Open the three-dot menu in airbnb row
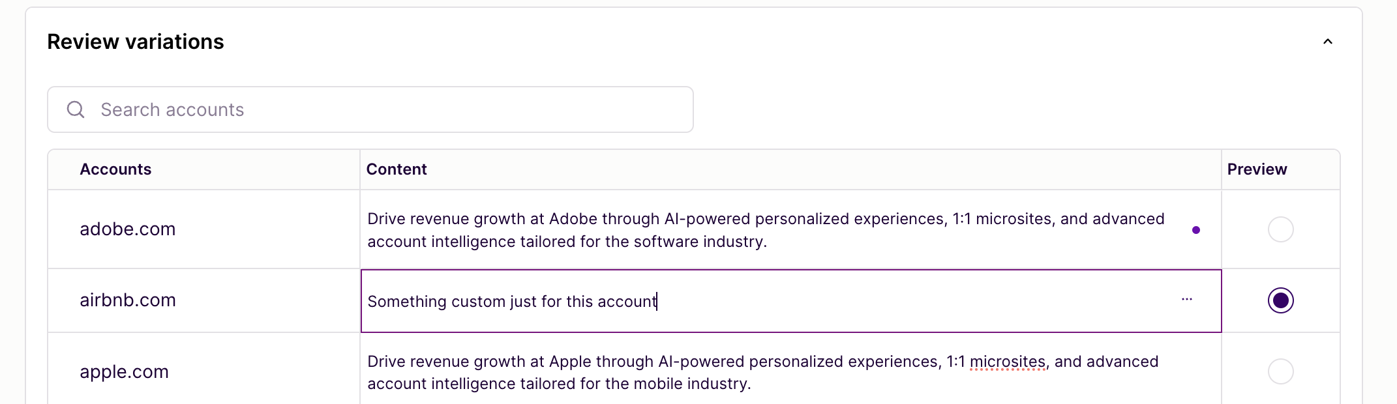 pyautogui.click(x=1186, y=299)
